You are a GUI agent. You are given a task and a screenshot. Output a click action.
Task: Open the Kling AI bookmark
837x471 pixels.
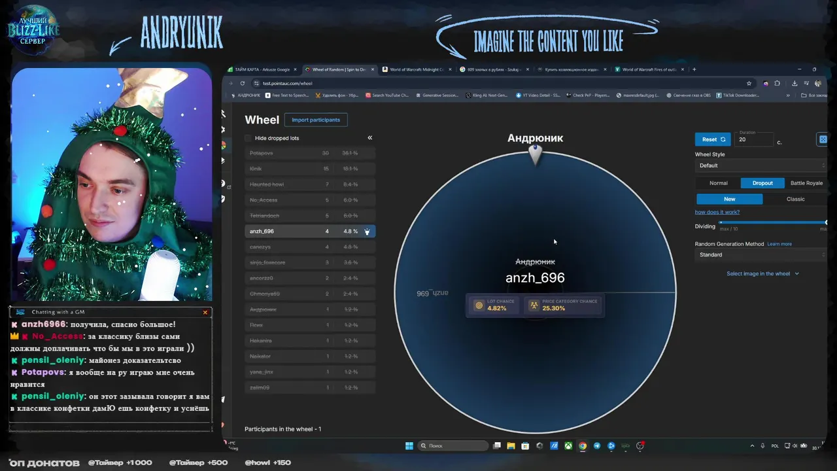pyautogui.click(x=487, y=96)
